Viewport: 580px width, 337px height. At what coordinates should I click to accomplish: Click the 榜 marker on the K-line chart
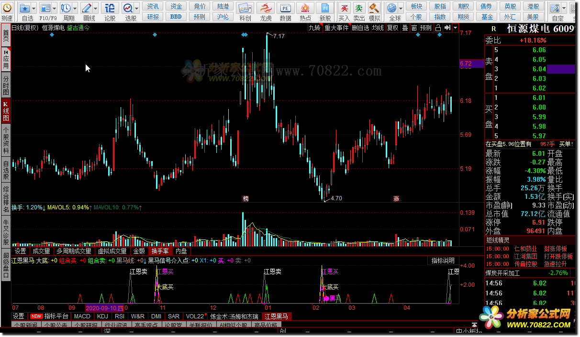[x=246, y=198]
